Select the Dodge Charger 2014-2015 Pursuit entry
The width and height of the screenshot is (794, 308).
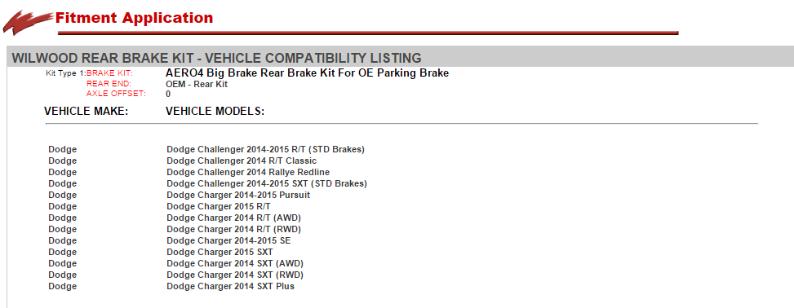[x=238, y=195]
